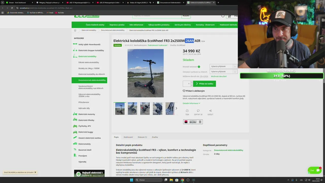Open Servis pro všechny menu item
This screenshot has height=183, width=325.
tap(183, 25)
